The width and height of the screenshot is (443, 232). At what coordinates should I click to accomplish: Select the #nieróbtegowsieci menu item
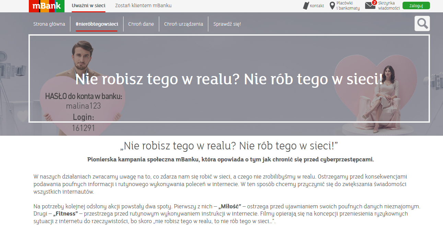tap(97, 24)
